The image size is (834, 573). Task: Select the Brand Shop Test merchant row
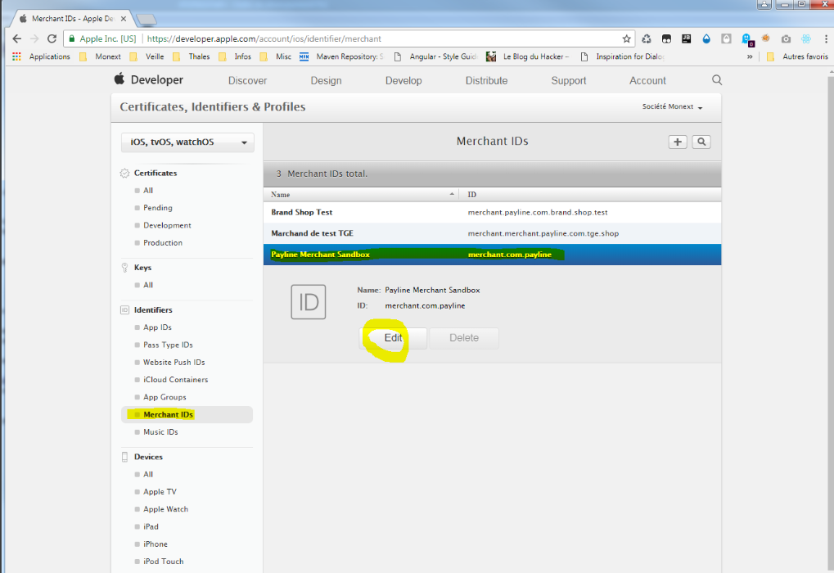click(x=493, y=212)
